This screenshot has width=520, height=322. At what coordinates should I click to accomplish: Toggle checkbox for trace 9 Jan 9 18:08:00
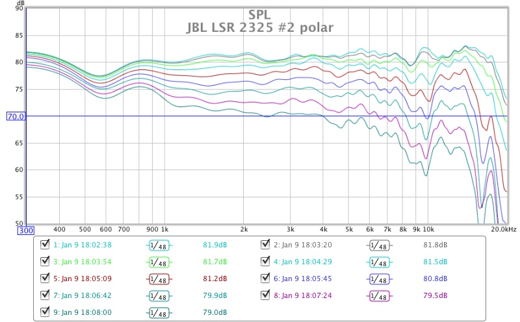45,312
